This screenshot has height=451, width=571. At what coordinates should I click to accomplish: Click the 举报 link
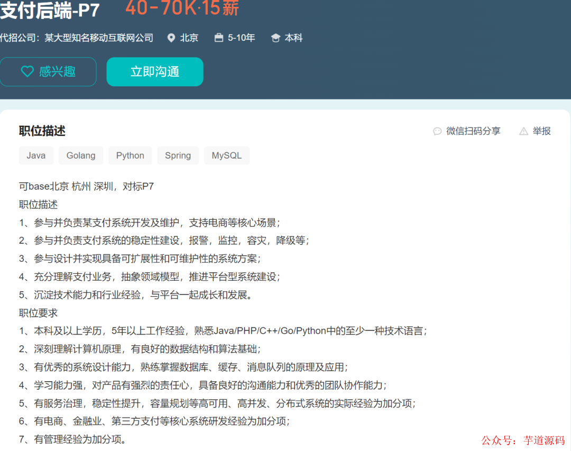[x=541, y=131]
